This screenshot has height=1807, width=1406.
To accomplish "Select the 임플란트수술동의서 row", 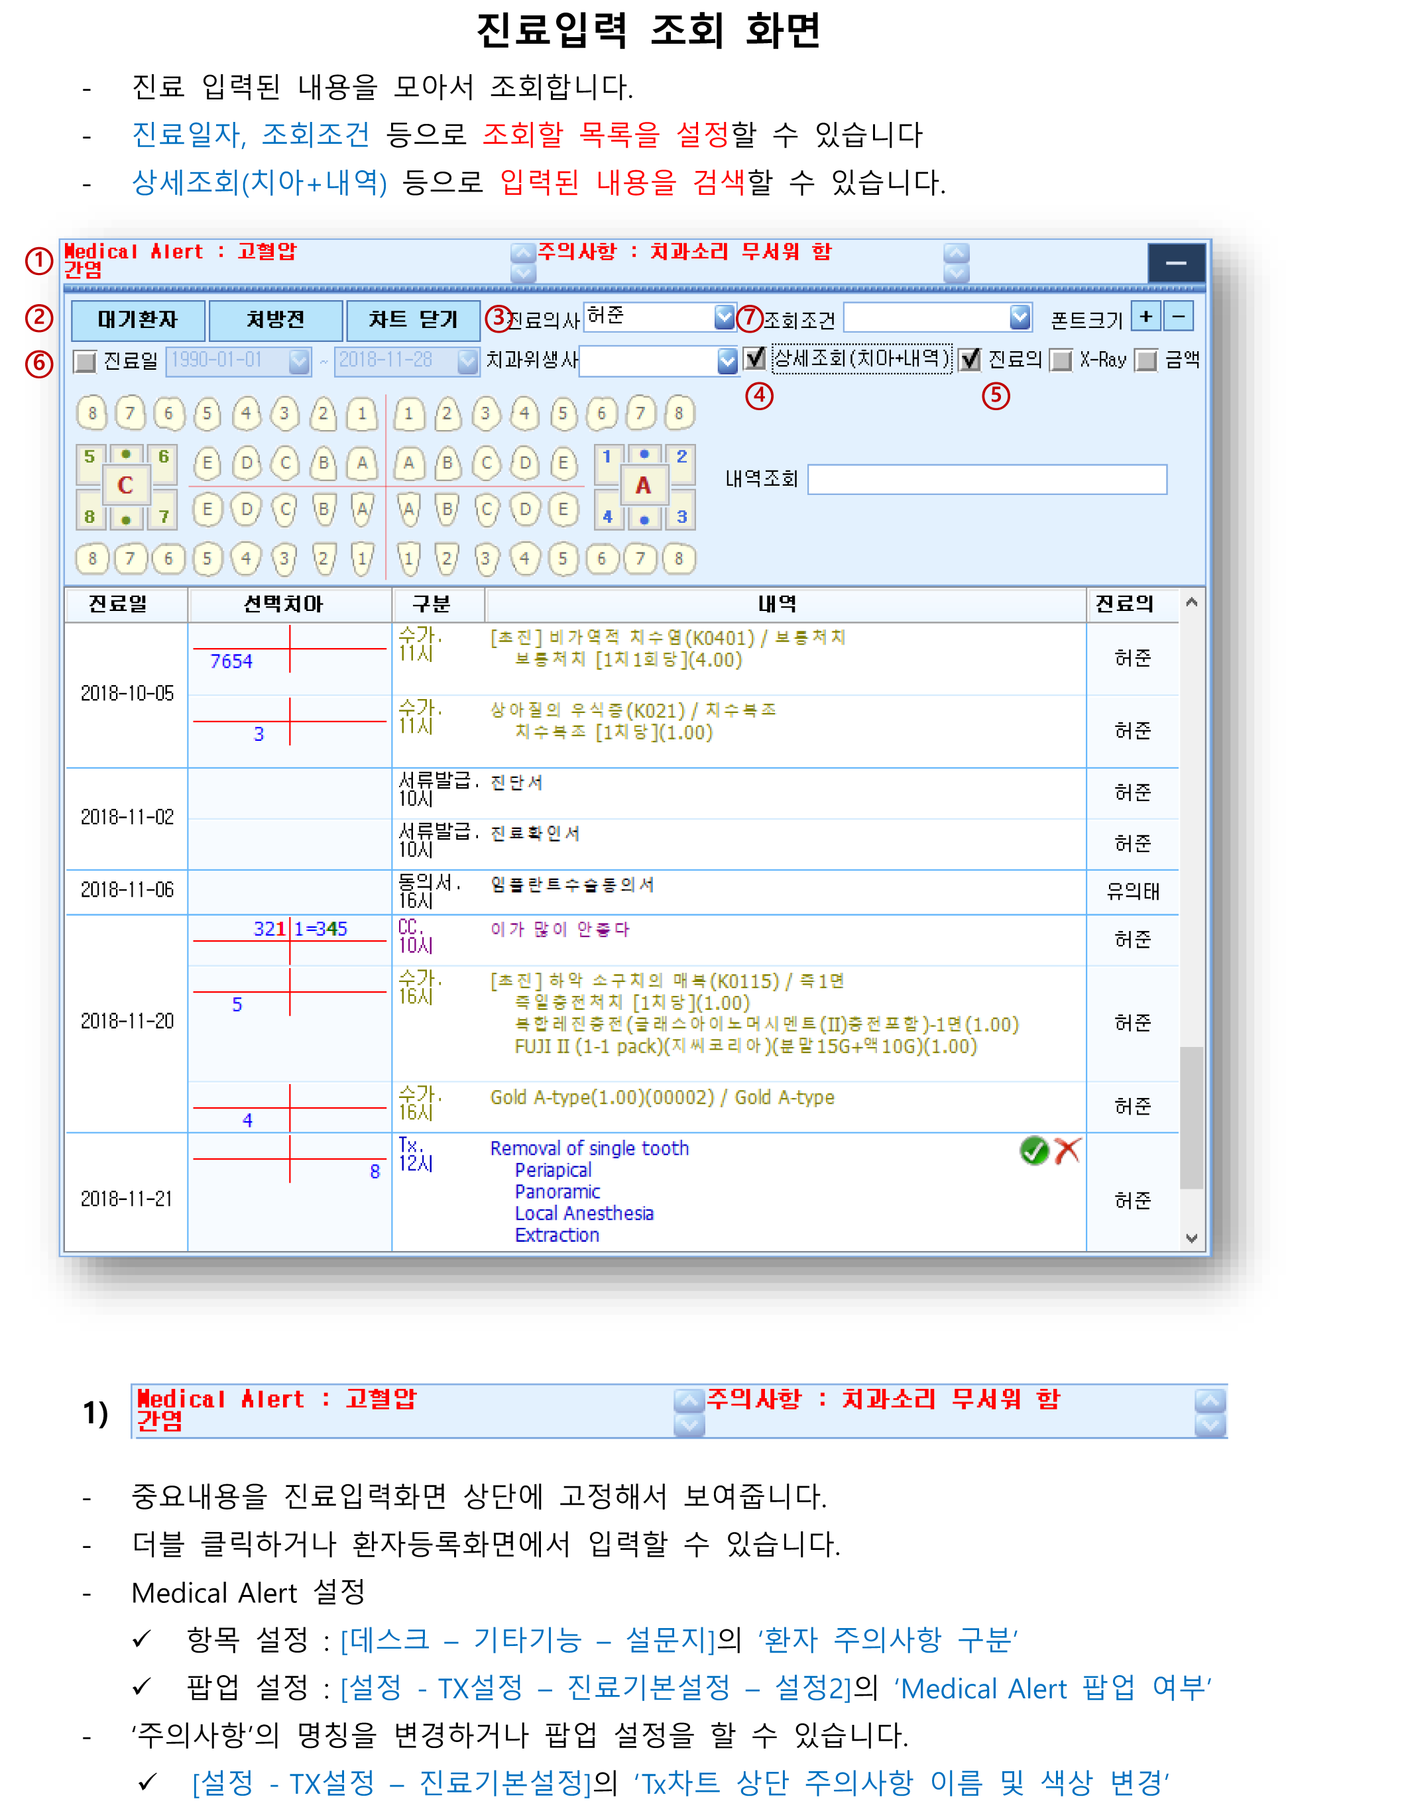I will [x=622, y=891].
